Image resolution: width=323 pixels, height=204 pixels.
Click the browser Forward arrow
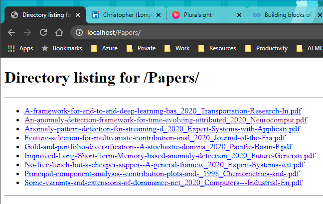[27, 32]
